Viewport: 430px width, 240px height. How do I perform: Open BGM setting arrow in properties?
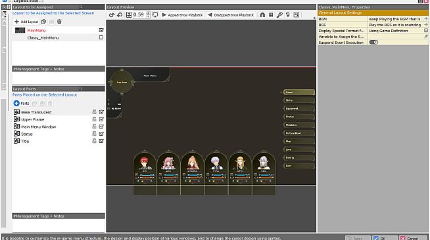[x=425, y=19]
